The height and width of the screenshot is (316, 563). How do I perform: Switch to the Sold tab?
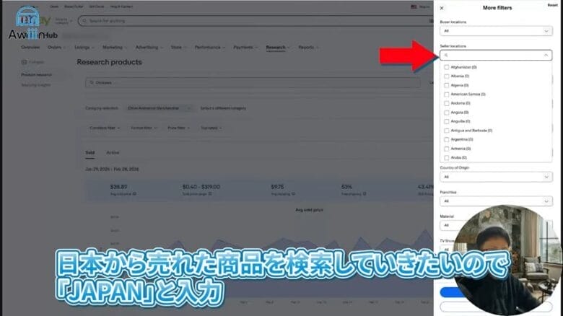(x=90, y=153)
